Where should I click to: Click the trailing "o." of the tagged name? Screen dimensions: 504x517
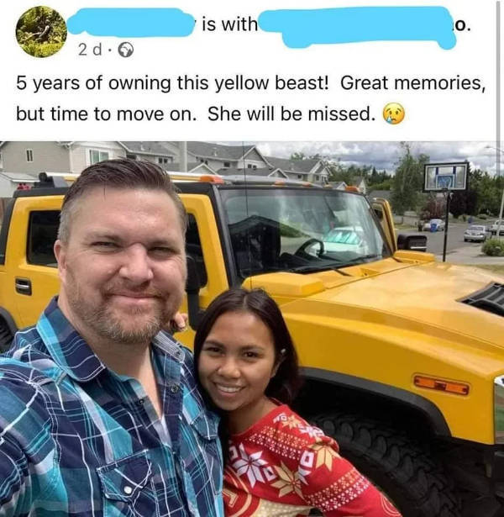click(x=462, y=25)
